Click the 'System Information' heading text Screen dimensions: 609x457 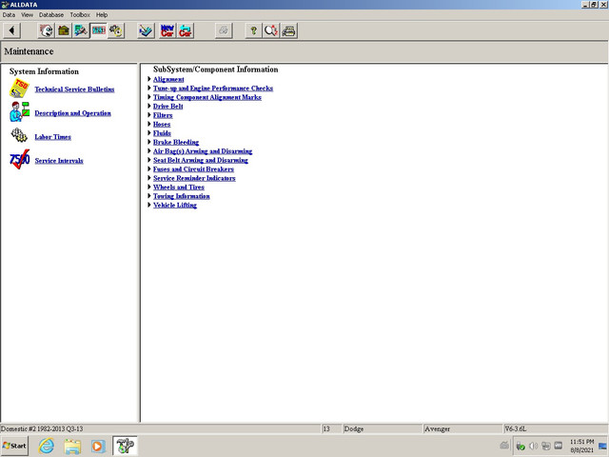coord(44,71)
